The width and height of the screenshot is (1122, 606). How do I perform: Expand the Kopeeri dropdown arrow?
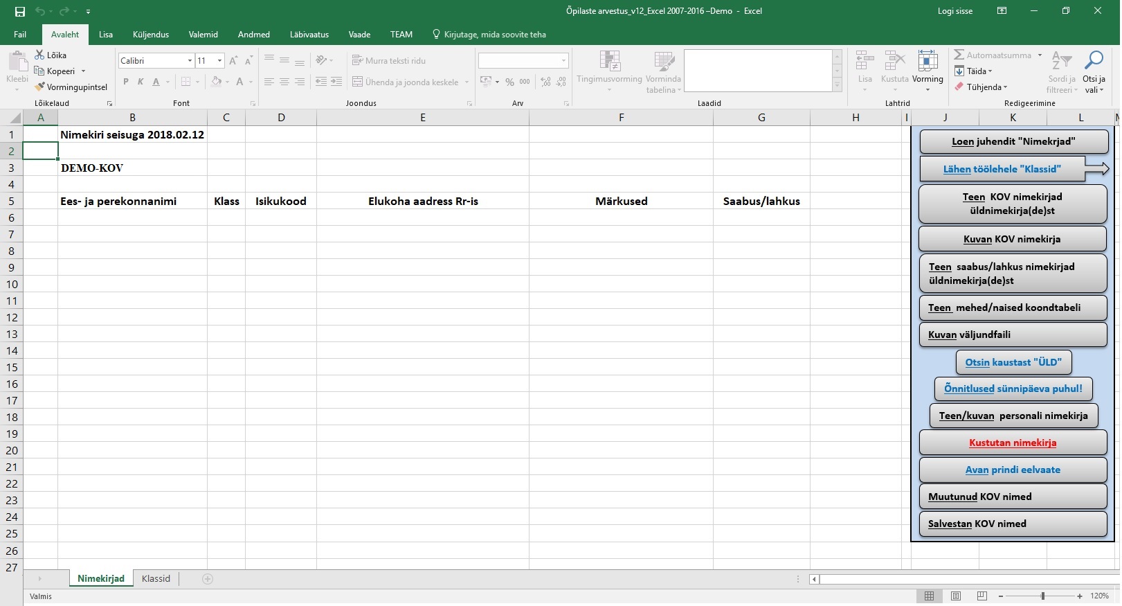tap(83, 71)
